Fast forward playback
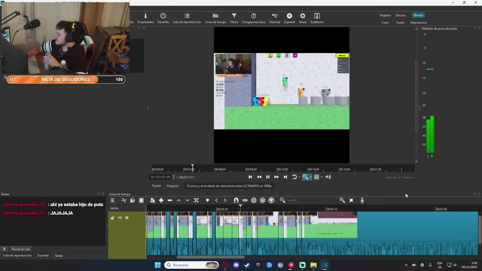Image resolution: width=482 pixels, height=271 pixels. (x=276, y=177)
